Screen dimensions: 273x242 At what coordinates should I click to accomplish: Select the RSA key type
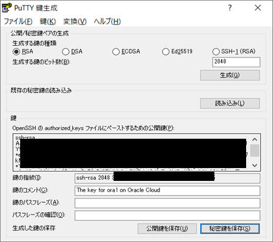23,51
